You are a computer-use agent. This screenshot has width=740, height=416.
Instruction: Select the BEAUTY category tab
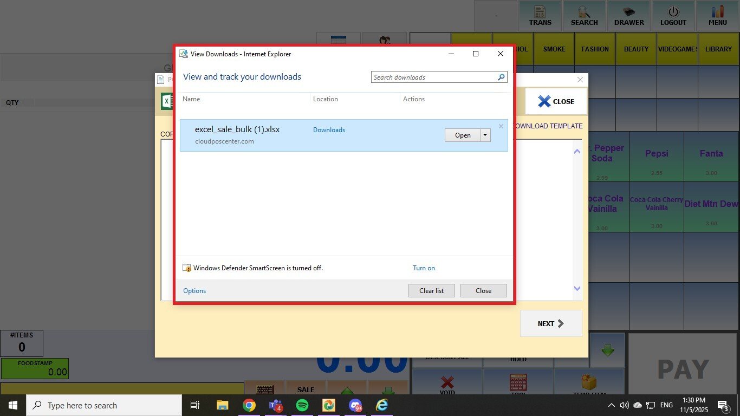pos(636,49)
